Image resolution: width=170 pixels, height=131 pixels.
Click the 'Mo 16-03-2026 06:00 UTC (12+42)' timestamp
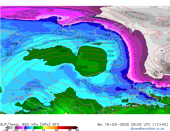(x=133, y=125)
